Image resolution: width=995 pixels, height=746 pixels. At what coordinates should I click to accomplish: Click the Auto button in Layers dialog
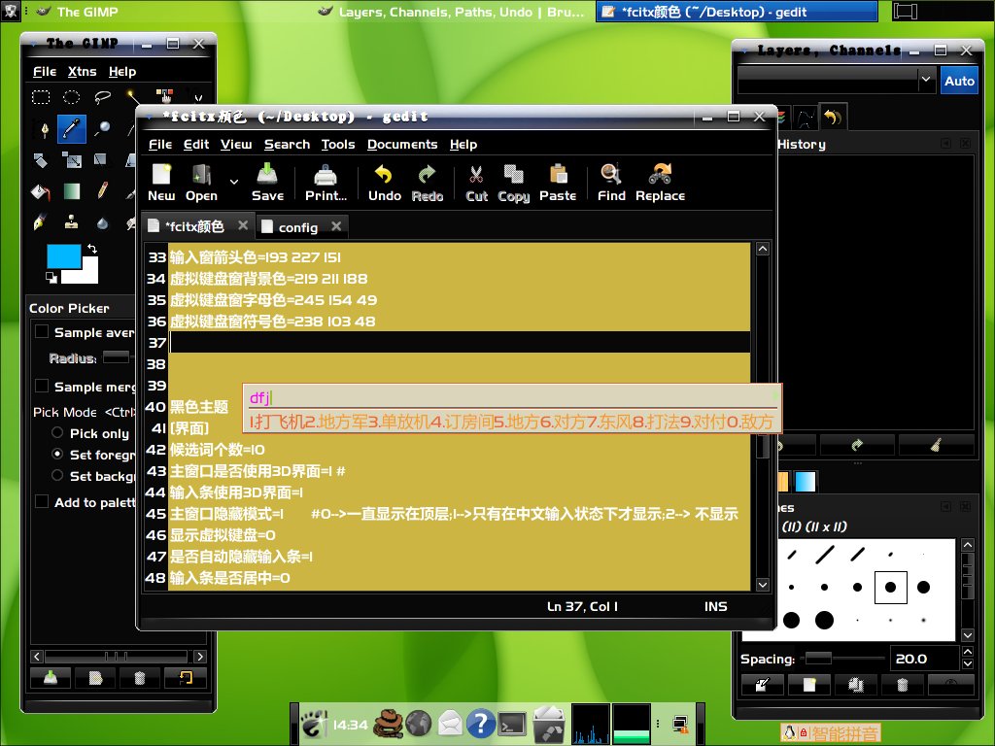click(x=959, y=81)
